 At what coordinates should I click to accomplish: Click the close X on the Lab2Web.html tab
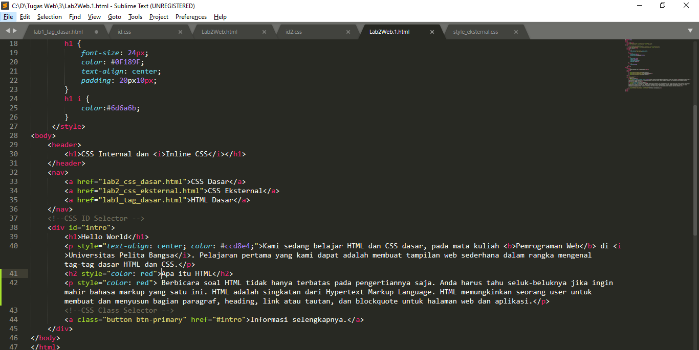tap(264, 31)
